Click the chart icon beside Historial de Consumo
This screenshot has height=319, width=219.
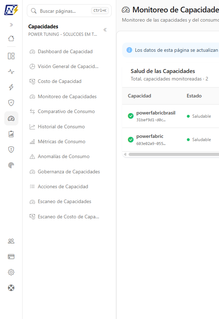coord(32,127)
